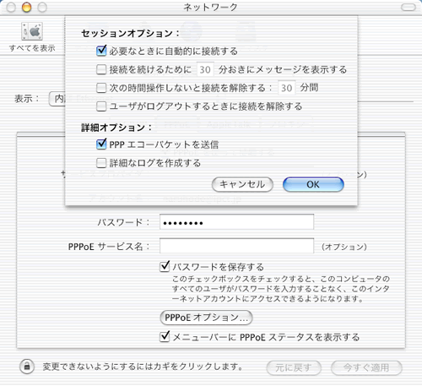The height and width of the screenshot is (386, 422).
Task: Click the パスワード input field
Action: pyautogui.click(x=236, y=222)
